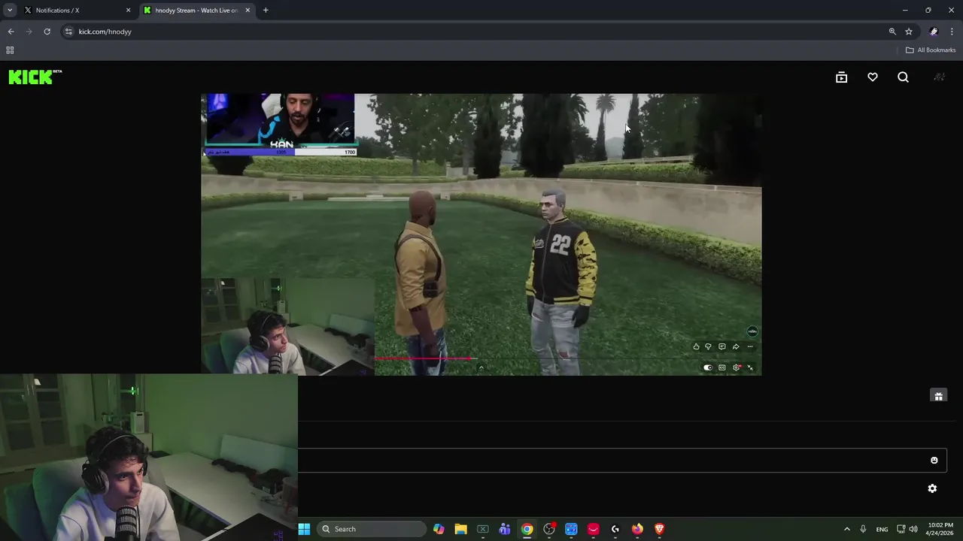The image size is (963, 541).
Task: Open the microphone tray icon
Action: (x=863, y=529)
